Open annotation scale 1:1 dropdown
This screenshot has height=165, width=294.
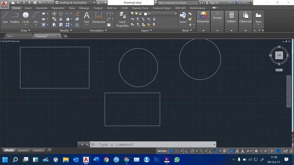(249, 151)
